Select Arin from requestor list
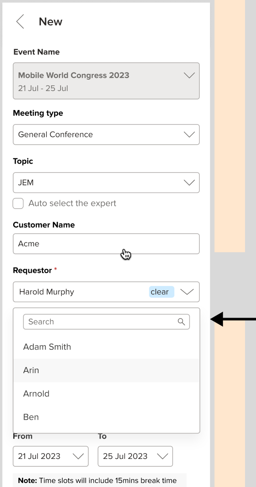The height and width of the screenshot is (487, 256). (x=106, y=370)
